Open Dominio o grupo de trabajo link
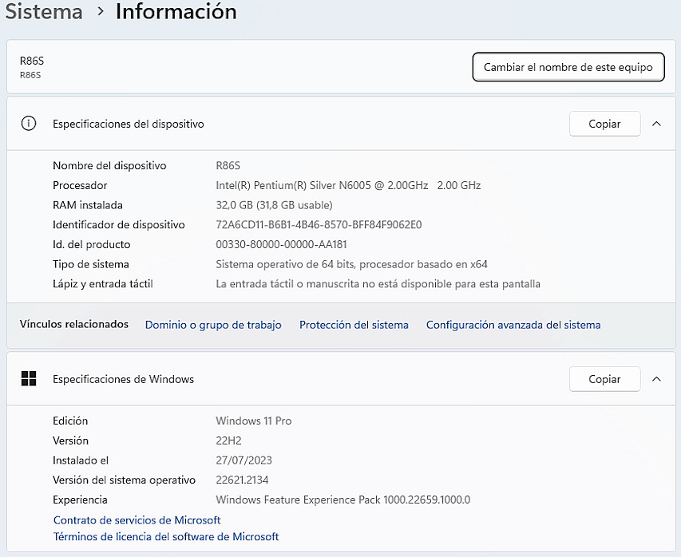Image resolution: width=681 pixels, height=557 pixels. pyautogui.click(x=213, y=325)
